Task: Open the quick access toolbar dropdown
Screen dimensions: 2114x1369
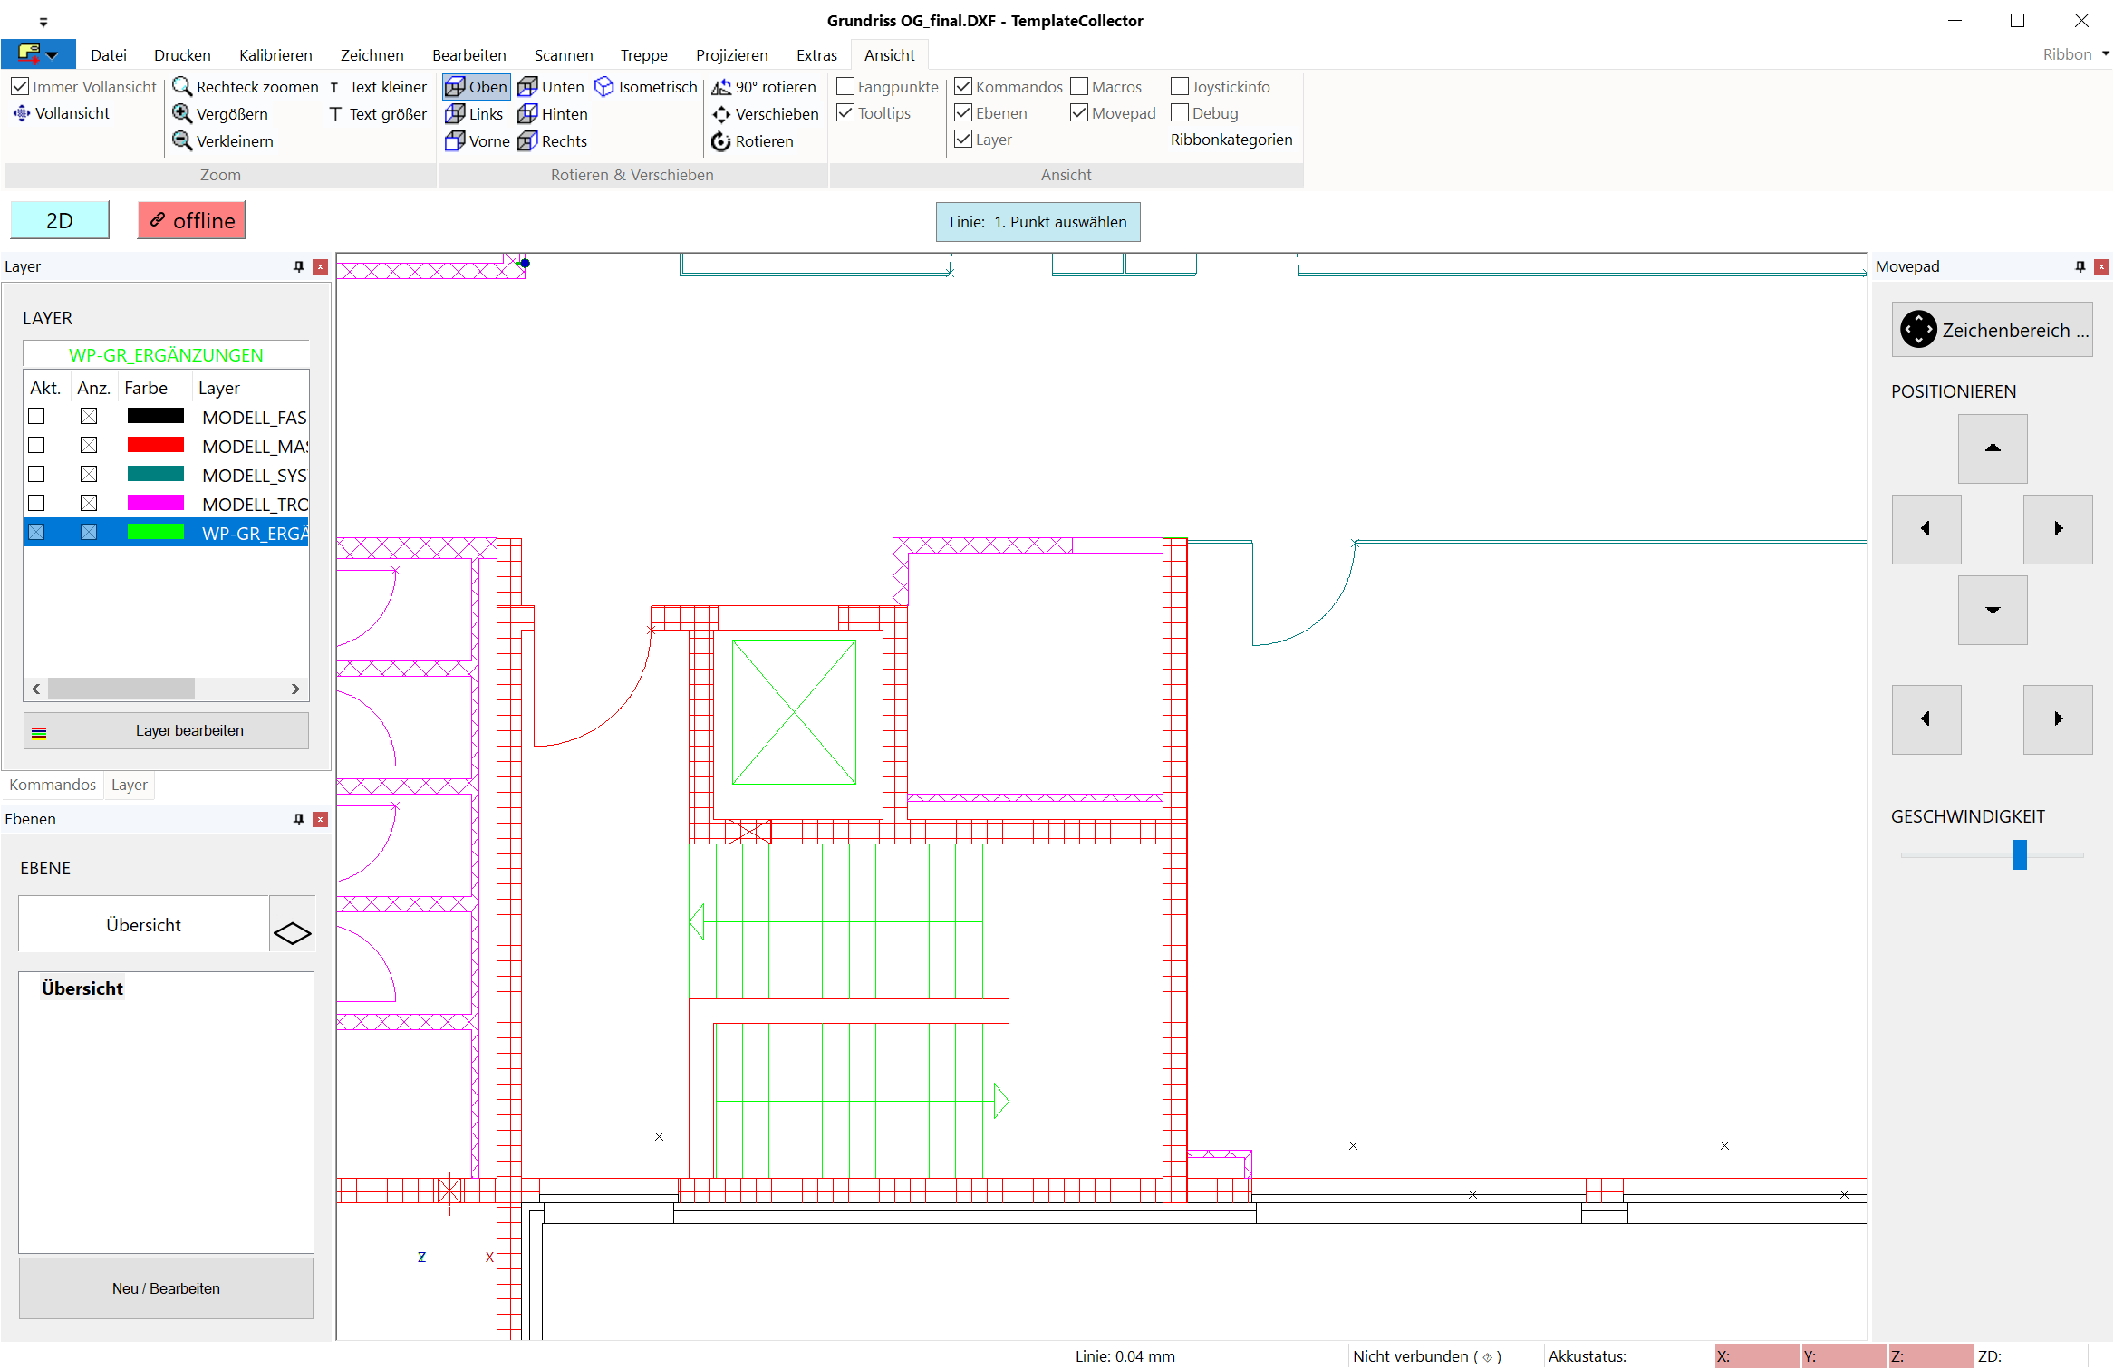Action: [x=43, y=22]
